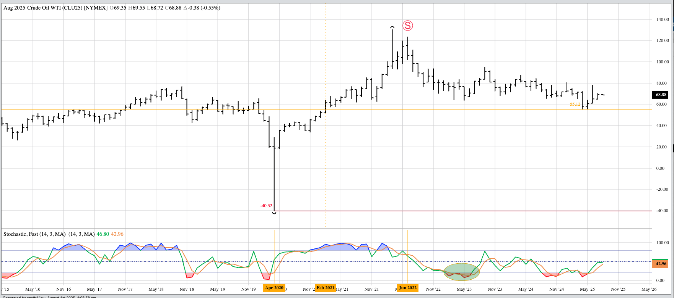Open the Stochastic, Fast indicator label

point(34,234)
